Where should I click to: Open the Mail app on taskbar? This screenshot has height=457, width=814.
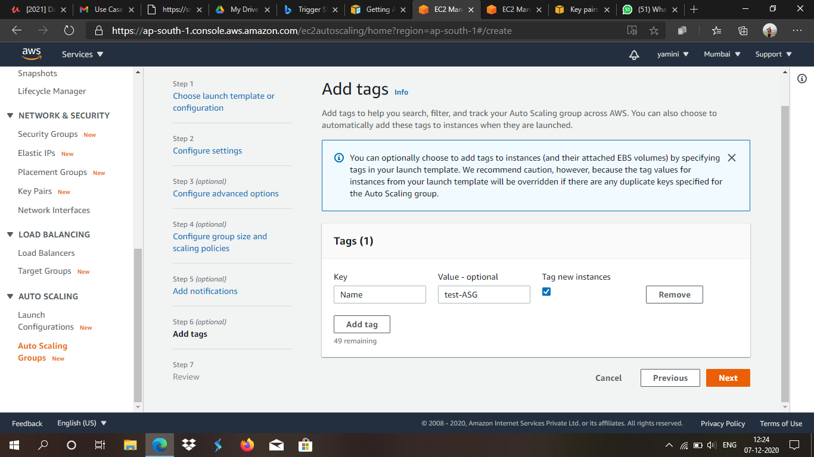[276, 445]
